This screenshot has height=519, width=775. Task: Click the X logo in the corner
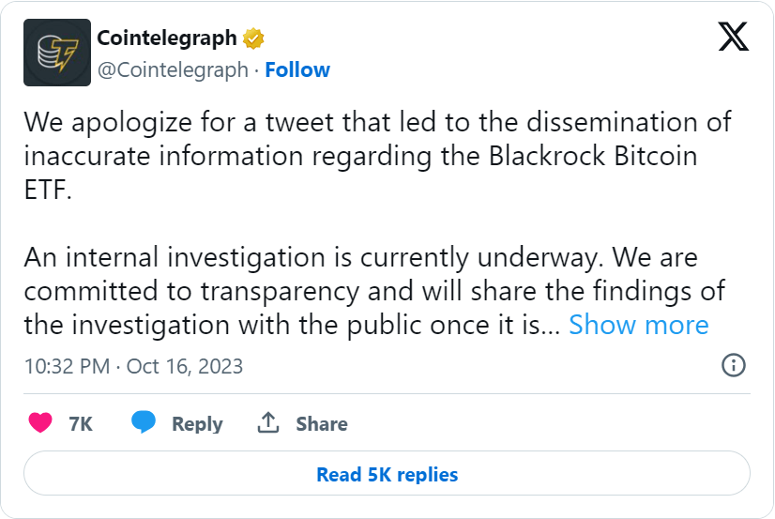click(x=733, y=37)
